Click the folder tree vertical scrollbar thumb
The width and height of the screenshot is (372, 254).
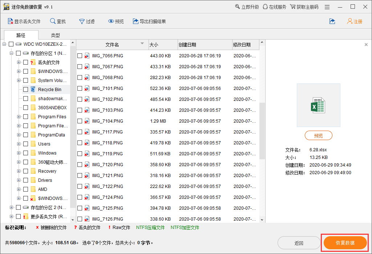(73, 127)
